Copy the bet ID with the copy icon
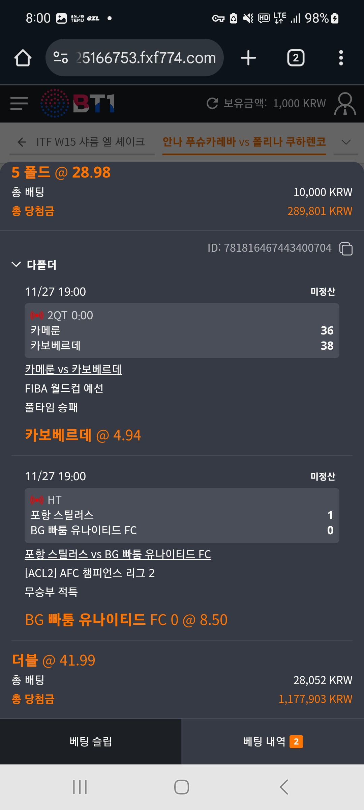This screenshot has width=364, height=810. (x=346, y=249)
